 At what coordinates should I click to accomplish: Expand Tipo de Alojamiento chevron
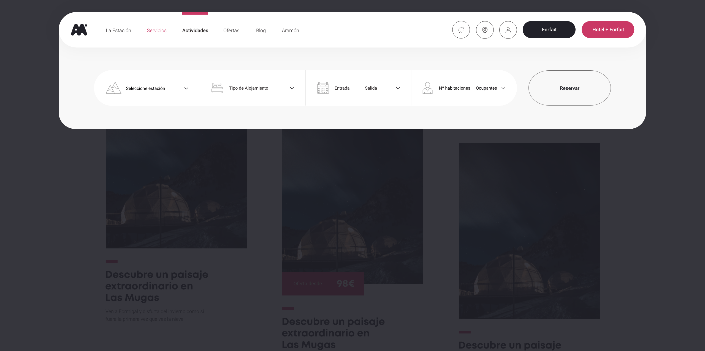tap(292, 88)
